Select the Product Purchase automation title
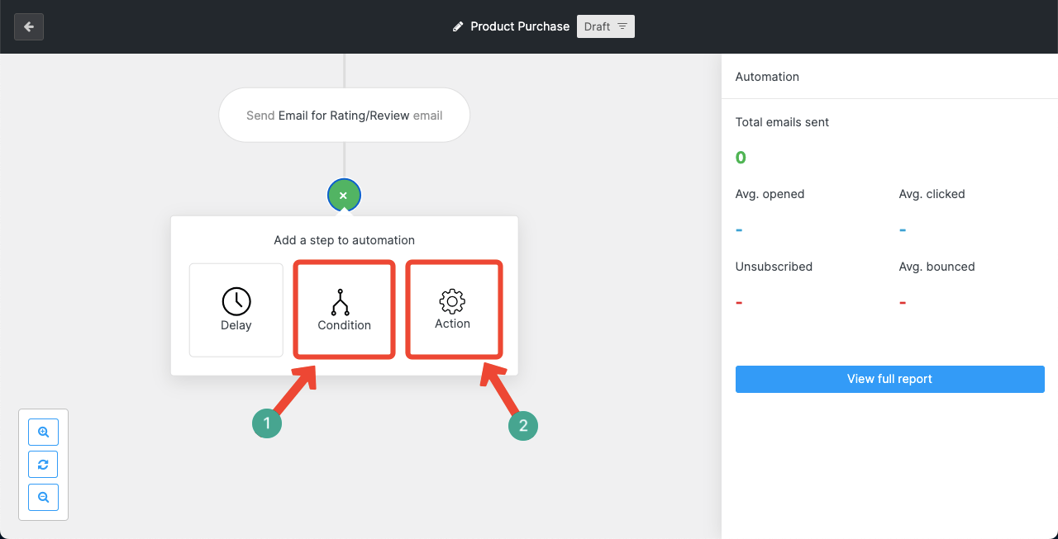The image size is (1058, 539). [519, 26]
